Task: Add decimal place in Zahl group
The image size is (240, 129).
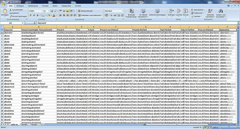Action: coord(119,15)
